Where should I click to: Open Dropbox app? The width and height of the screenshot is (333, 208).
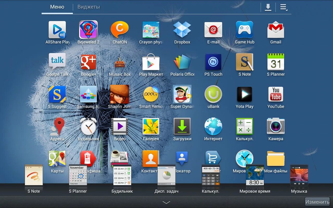(182, 29)
